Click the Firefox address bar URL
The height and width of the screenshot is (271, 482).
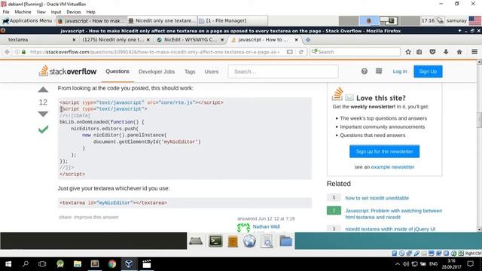154,52
